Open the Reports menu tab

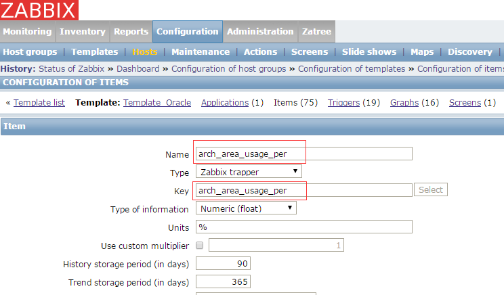click(x=131, y=31)
